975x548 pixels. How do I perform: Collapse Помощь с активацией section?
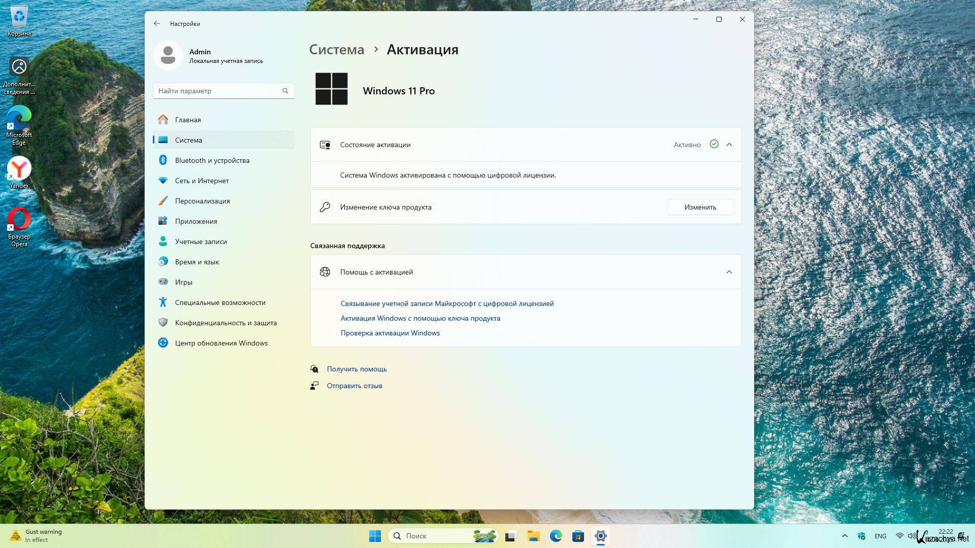[x=729, y=272]
